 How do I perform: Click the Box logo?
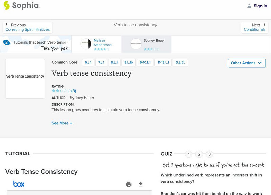[x=19, y=184]
